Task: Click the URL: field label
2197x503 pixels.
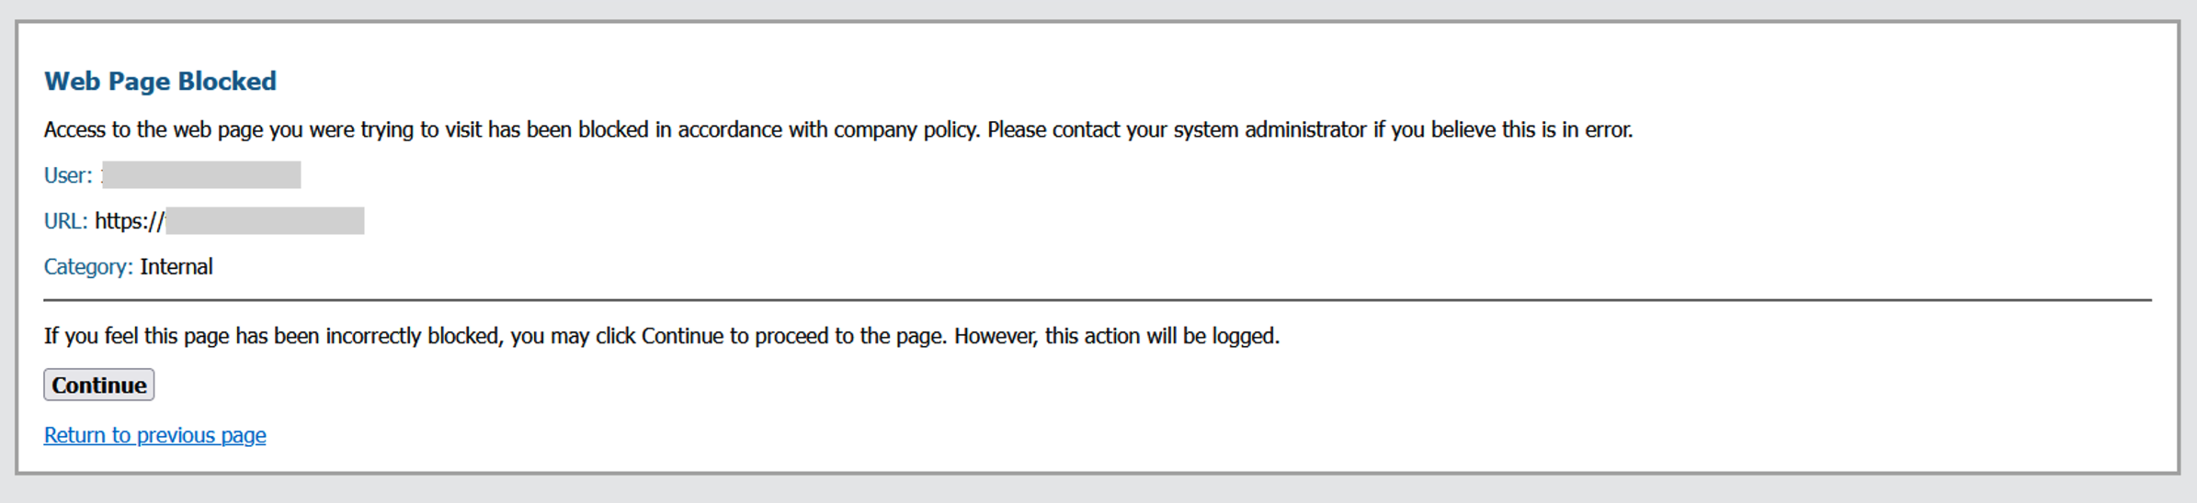Action: pyautogui.click(x=65, y=221)
